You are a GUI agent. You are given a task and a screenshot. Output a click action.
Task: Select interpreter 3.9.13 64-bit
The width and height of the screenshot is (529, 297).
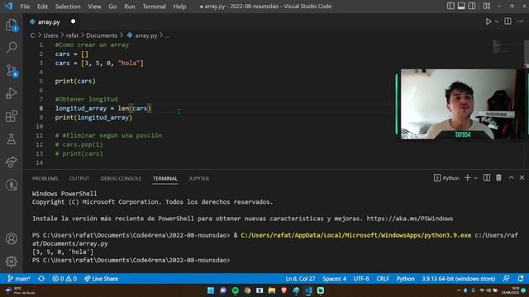458,279
